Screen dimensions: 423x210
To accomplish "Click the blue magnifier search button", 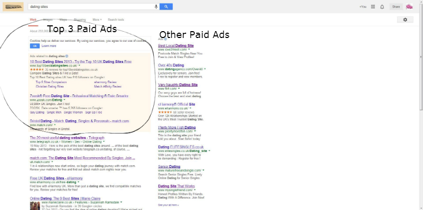I will tap(166, 7).
